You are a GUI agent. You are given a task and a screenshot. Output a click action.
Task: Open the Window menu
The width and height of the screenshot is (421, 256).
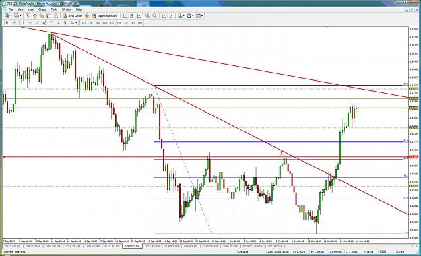[x=67, y=9]
